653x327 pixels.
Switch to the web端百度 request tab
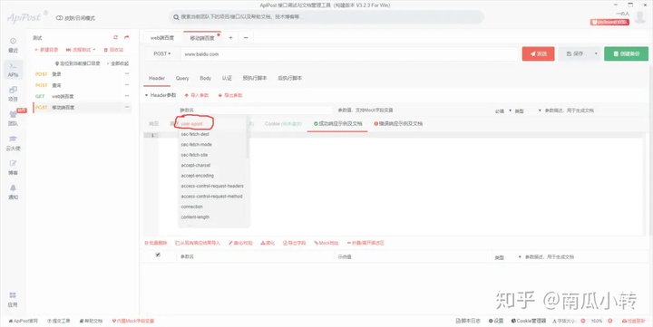tap(162, 38)
